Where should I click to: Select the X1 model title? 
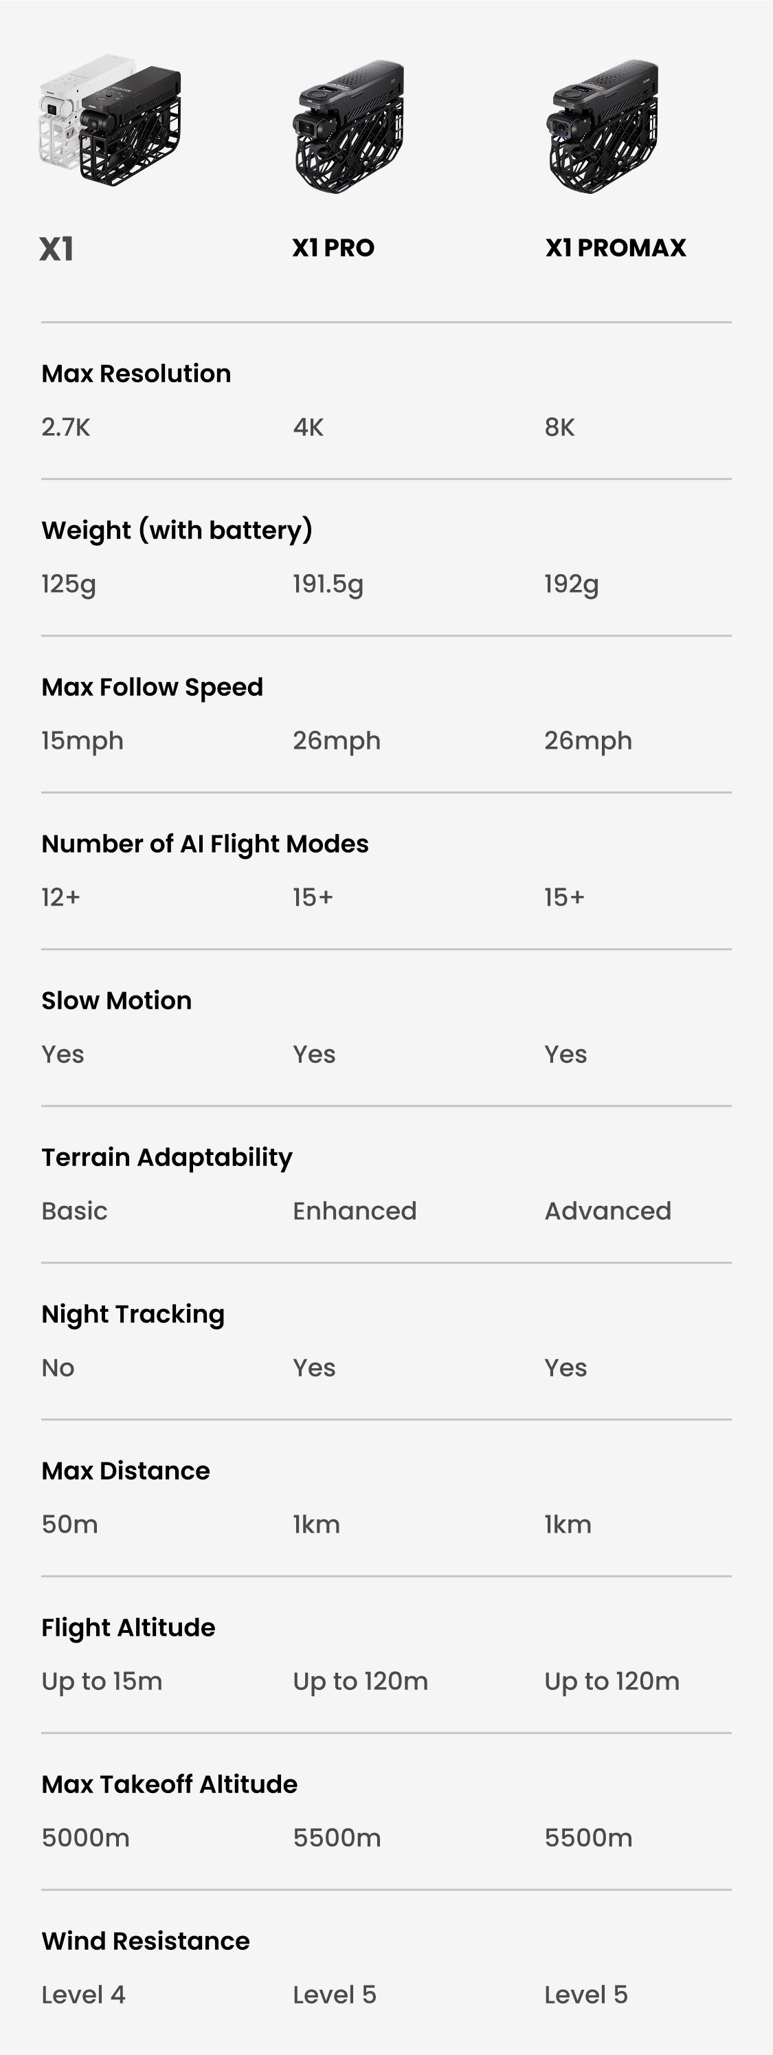(x=56, y=249)
